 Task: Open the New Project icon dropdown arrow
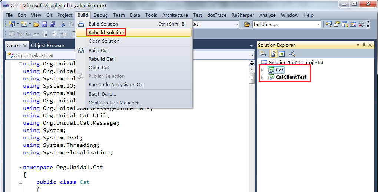[17, 24]
